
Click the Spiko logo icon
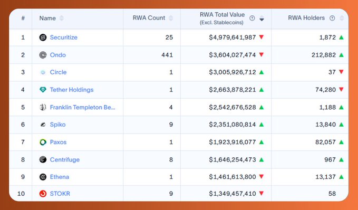click(43, 125)
